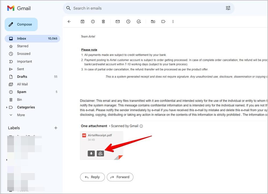Open the Labels tag icon in toolbar
Image resolution: width=268 pixels, height=194 pixels.
pos(163,21)
